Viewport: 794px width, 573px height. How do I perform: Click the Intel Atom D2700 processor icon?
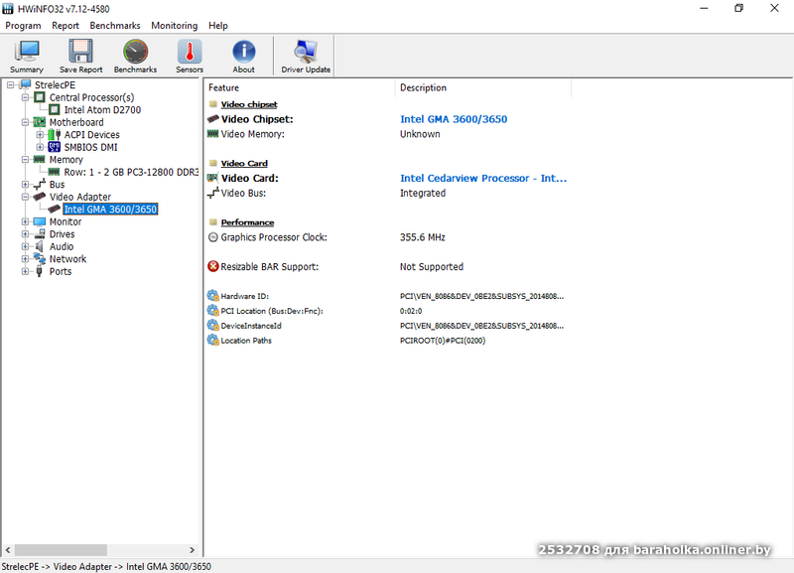(x=55, y=109)
